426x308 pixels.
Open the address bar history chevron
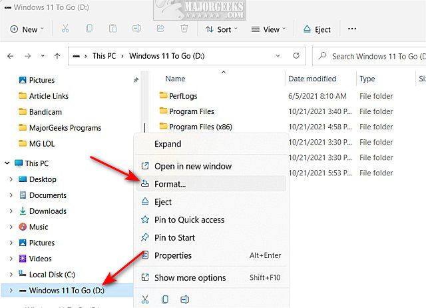coord(278,56)
